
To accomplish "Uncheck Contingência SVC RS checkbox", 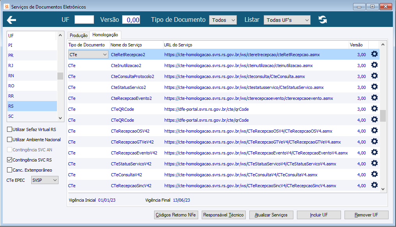I will click(10, 160).
